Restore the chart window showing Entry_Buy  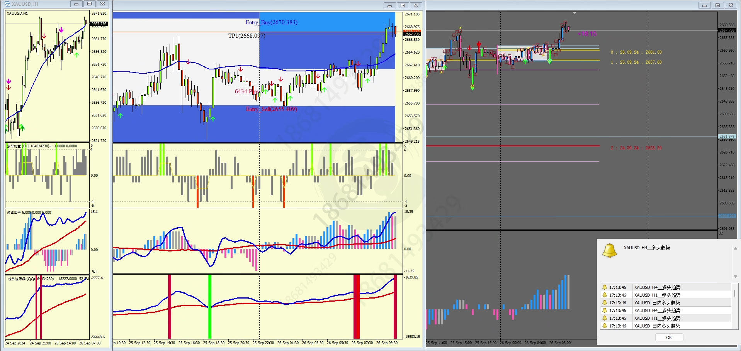click(403, 5)
